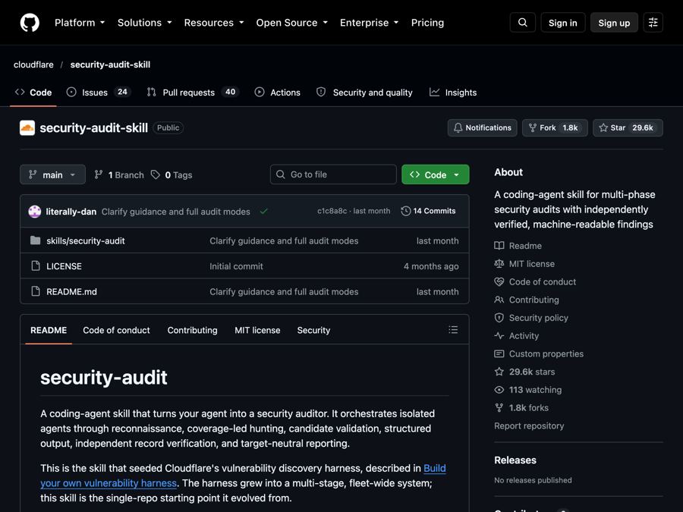Click the tag icon beside 0 Tags
This screenshot has width=683, height=512.
(x=155, y=174)
